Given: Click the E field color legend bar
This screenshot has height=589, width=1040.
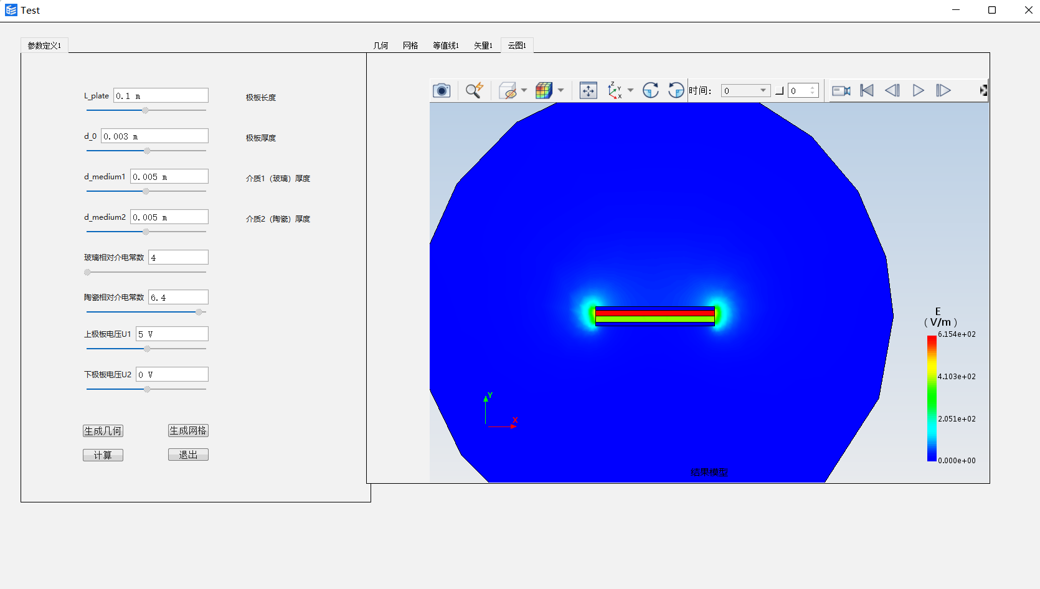Looking at the screenshot, I should [932, 398].
